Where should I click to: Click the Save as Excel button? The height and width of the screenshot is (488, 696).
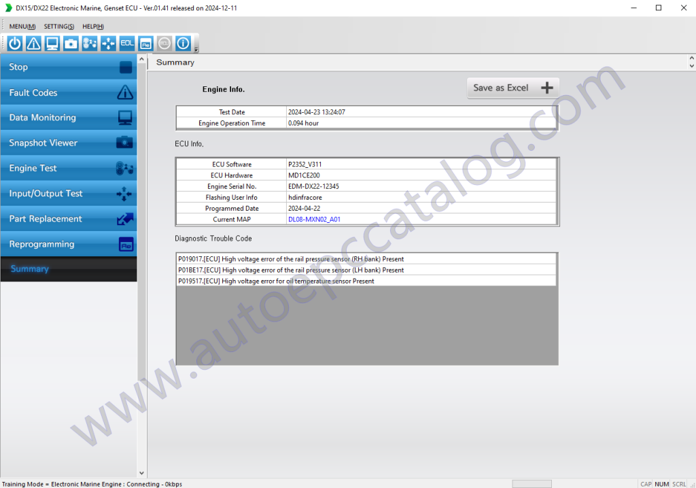pos(512,87)
